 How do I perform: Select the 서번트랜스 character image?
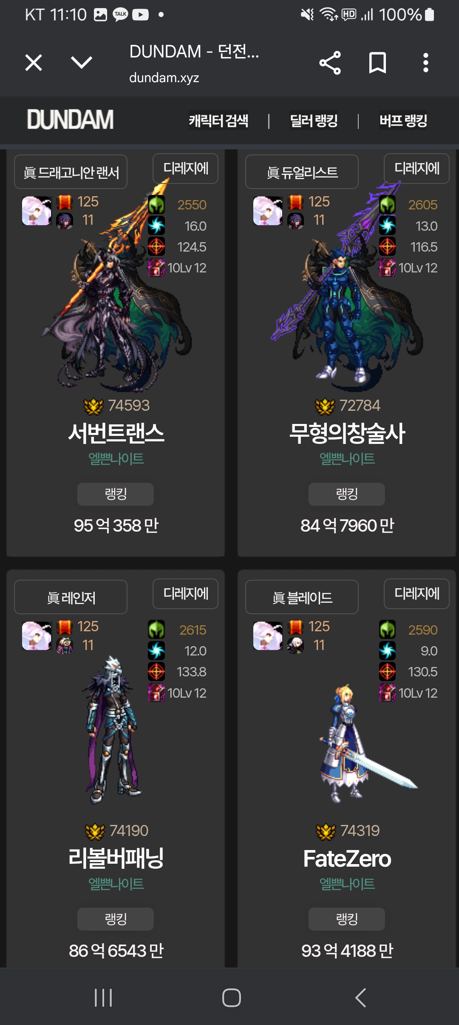(x=117, y=289)
